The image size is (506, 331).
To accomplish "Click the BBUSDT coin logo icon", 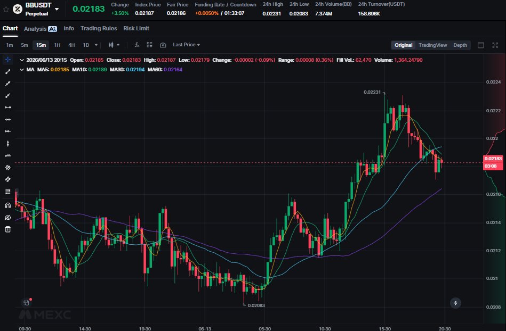I will (18, 9).
